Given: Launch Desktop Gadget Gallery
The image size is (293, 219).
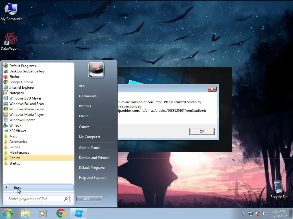Looking at the screenshot, I should pos(38,71).
